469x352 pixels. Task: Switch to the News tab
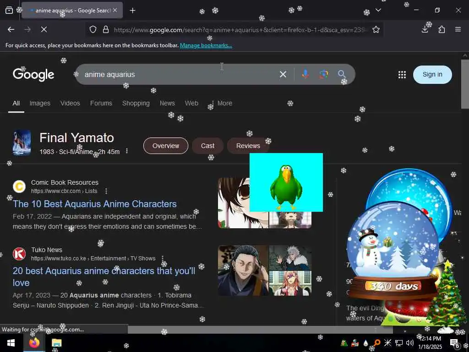pyautogui.click(x=167, y=103)
